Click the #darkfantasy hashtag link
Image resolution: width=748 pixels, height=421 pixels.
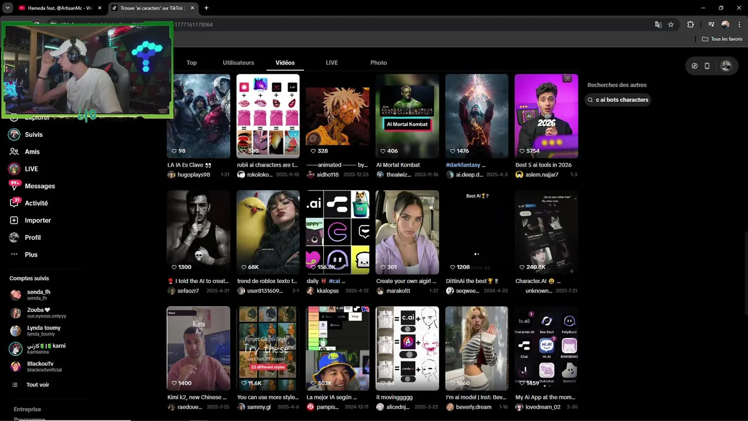[463, 165]
